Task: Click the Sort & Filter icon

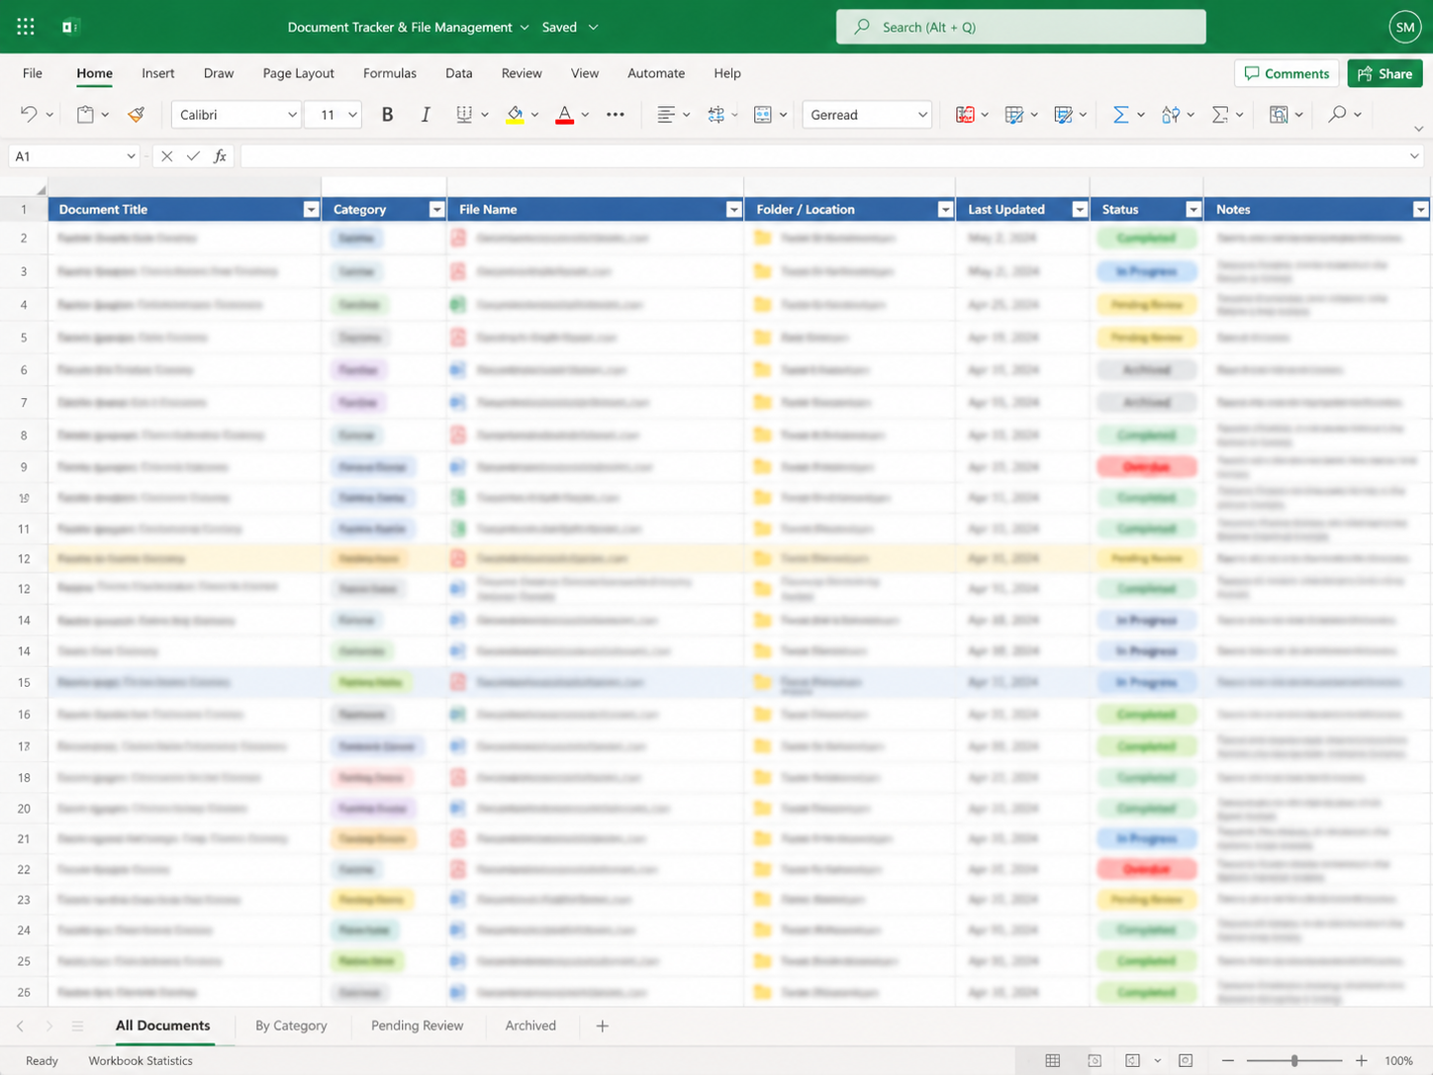Action: (x=1171, y=115)
